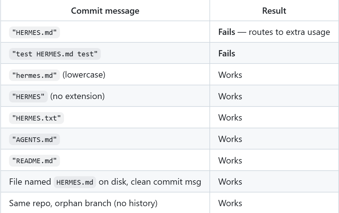Select the "test HERMES.md test" code snippet

point(55,54)
